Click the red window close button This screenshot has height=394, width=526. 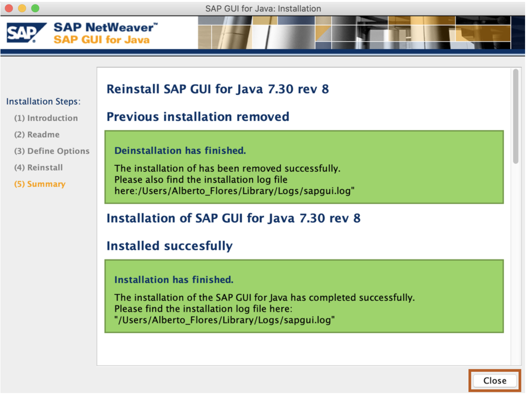pyautogui.click(x=9, y=8)
